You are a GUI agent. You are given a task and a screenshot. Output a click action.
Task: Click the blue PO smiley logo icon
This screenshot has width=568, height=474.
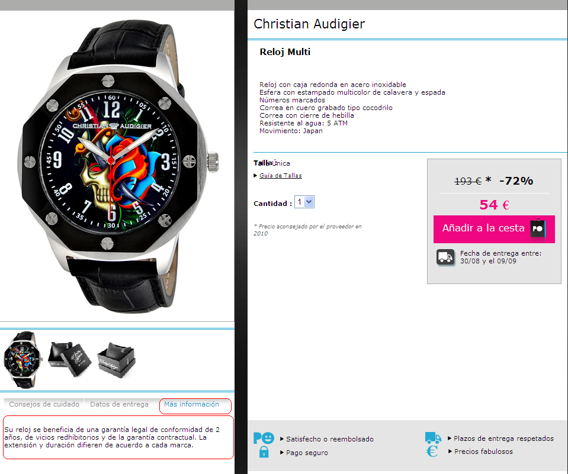click(264, 438)
